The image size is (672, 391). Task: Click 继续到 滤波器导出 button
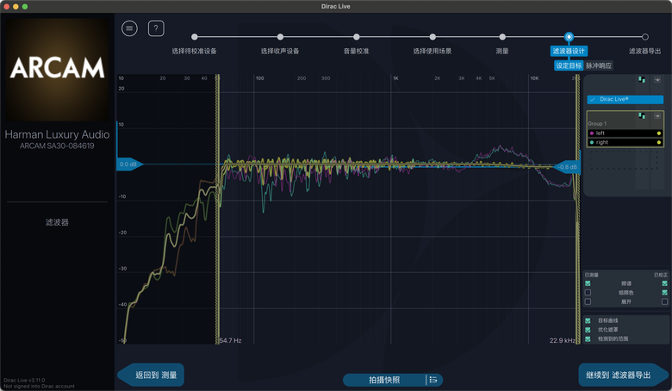click(623, 375)
